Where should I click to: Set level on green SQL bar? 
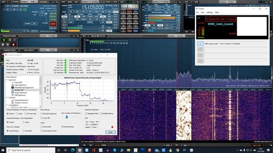pos(84,28)
